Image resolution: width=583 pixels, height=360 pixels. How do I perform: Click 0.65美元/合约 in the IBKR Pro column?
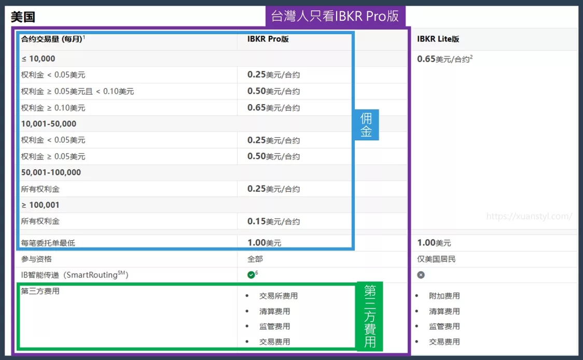pyautogui.click(x=274, y=108)
